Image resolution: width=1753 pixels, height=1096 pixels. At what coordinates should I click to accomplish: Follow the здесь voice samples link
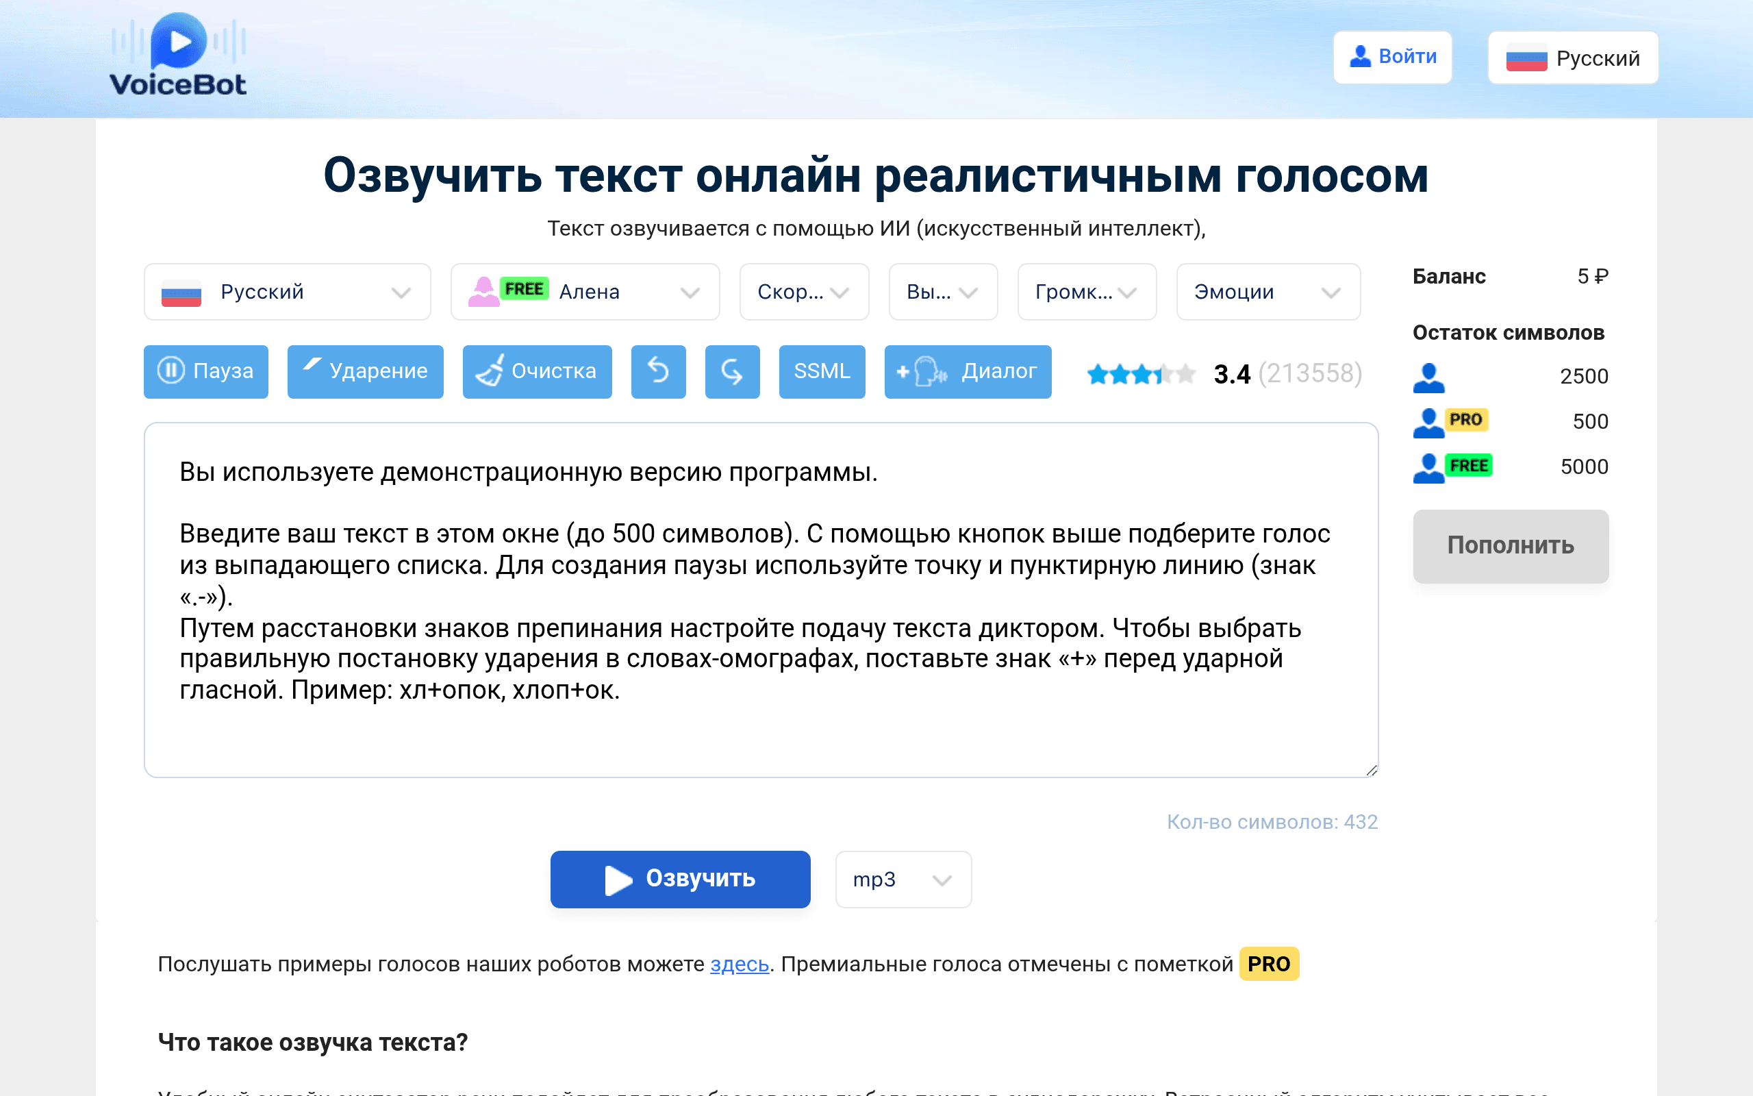(x=739, y=964)
